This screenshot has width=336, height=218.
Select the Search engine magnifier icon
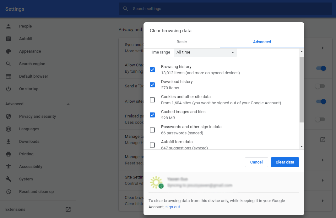click(x=8, y=64)
